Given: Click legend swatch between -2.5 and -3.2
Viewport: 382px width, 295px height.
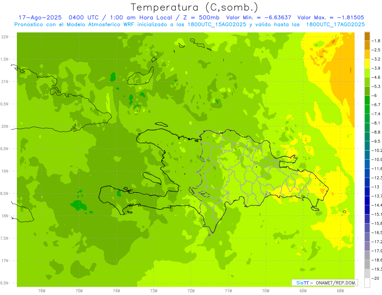Looking at the screenshot, I should [367, 54].
